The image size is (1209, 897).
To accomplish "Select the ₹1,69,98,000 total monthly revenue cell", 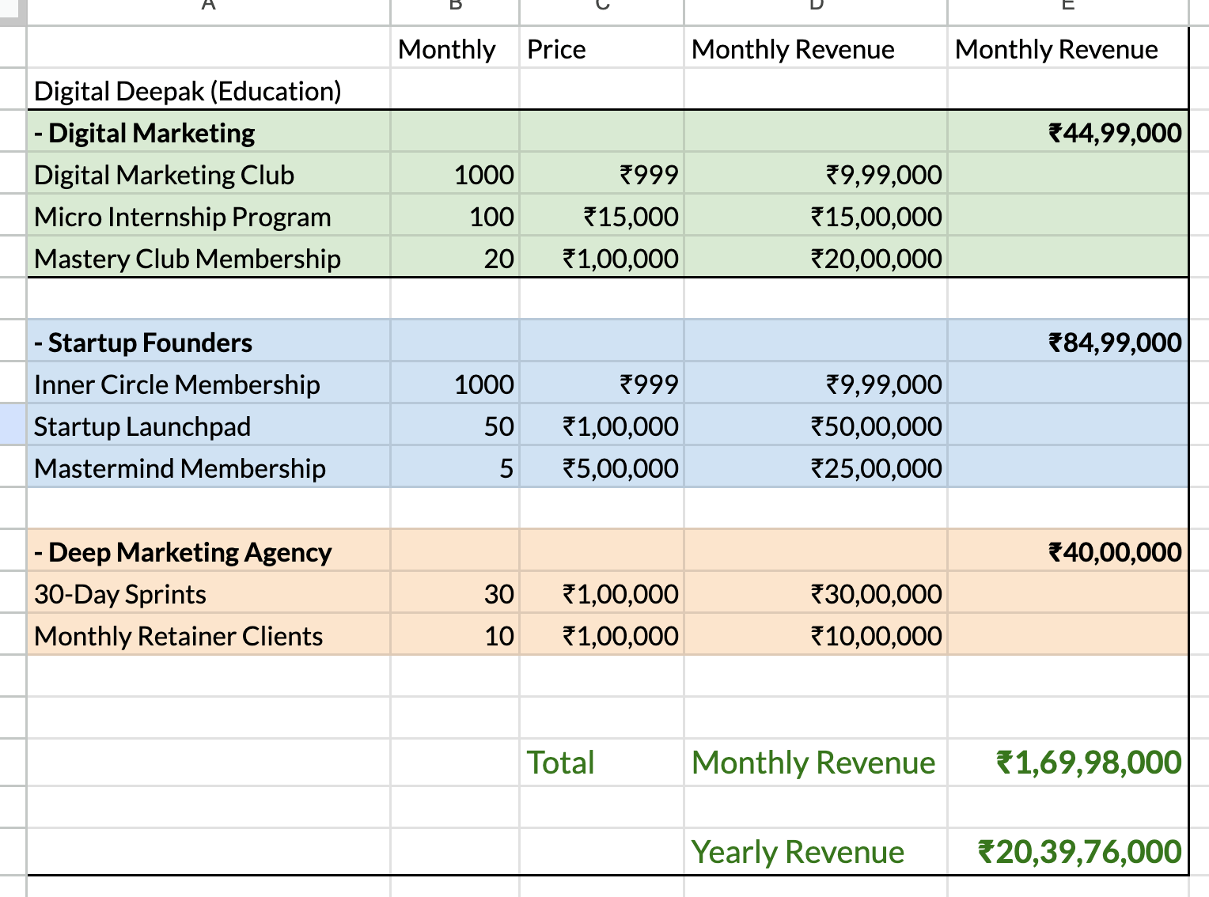I will pos(1068,762).
